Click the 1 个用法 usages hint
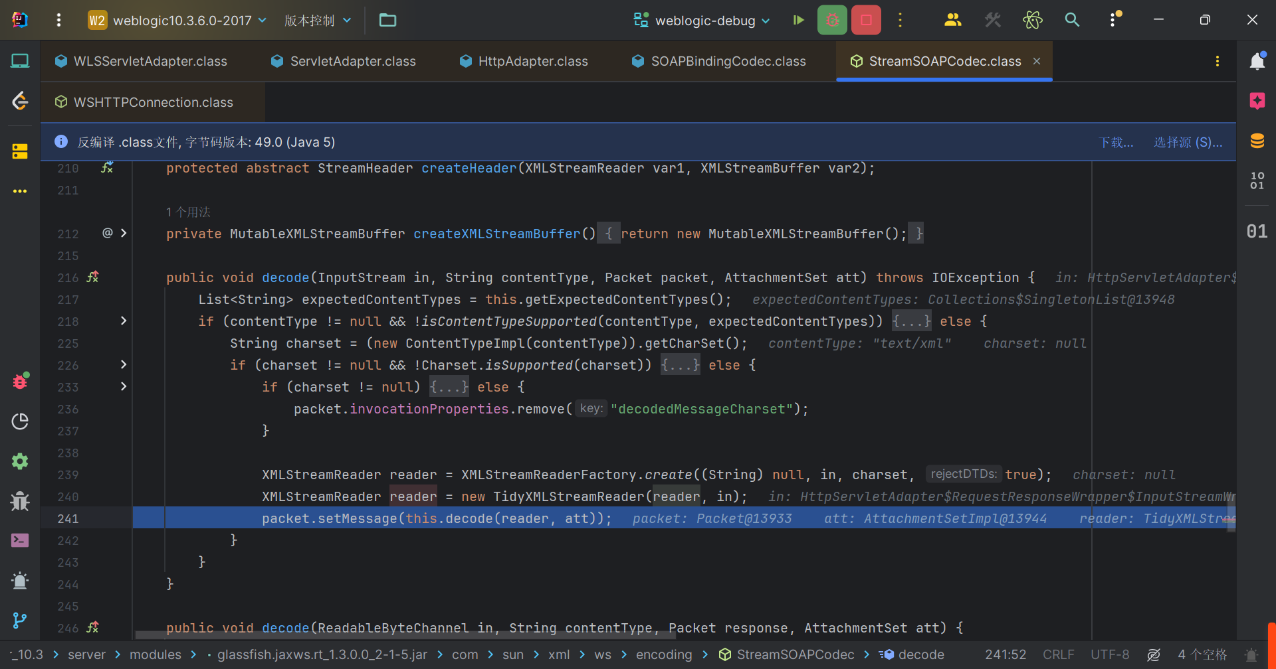The height and width of the screenshot is (669, 1276). coord(188,212)
